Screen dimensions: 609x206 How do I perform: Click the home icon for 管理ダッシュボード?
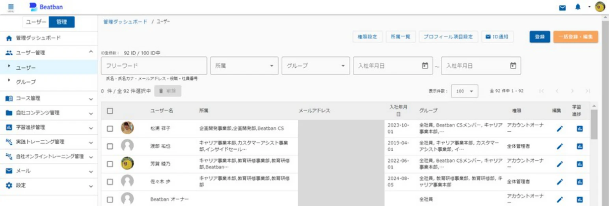[9, 39]
